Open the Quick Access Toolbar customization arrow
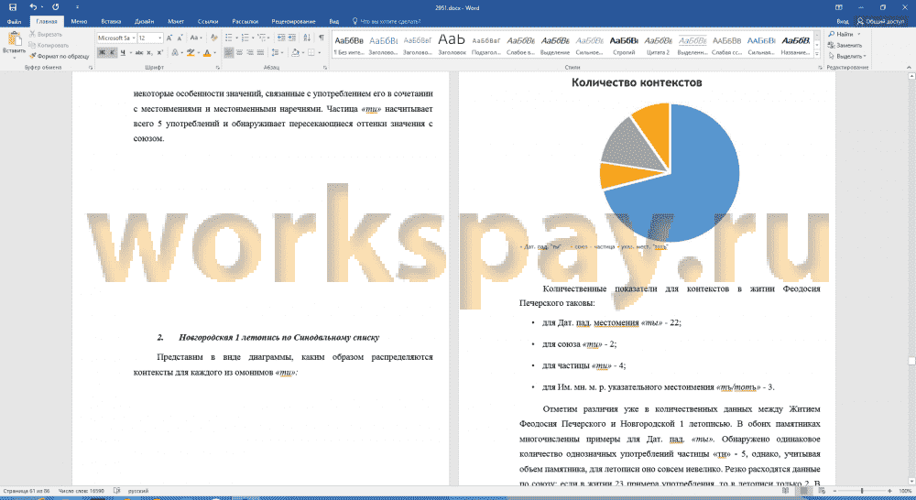The height and width of the screenshot is (500, 916). [x=77, y=7]
